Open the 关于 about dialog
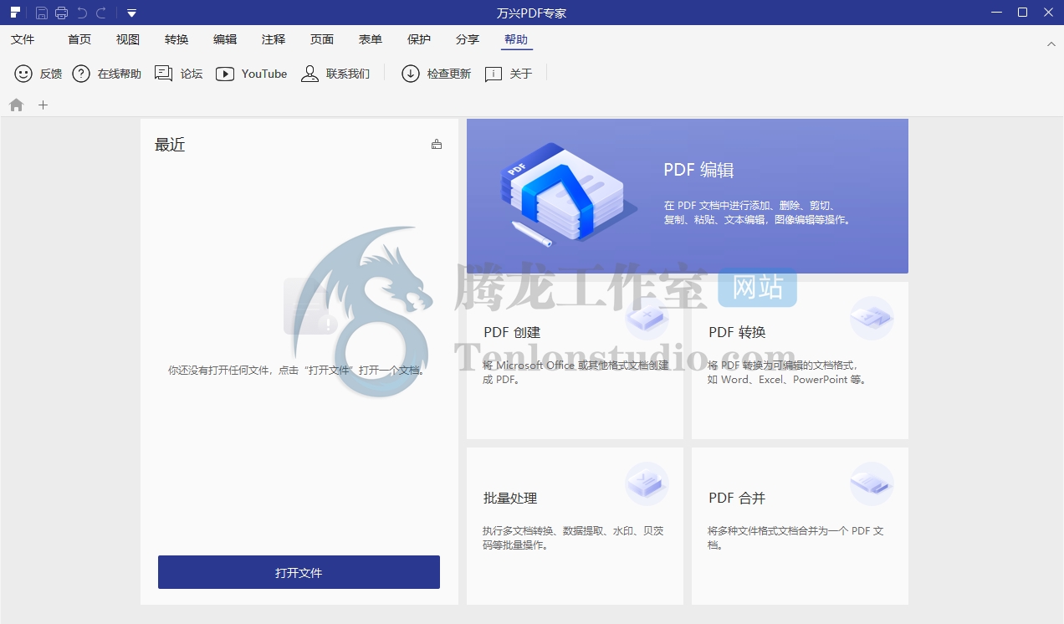 (509, 74)
